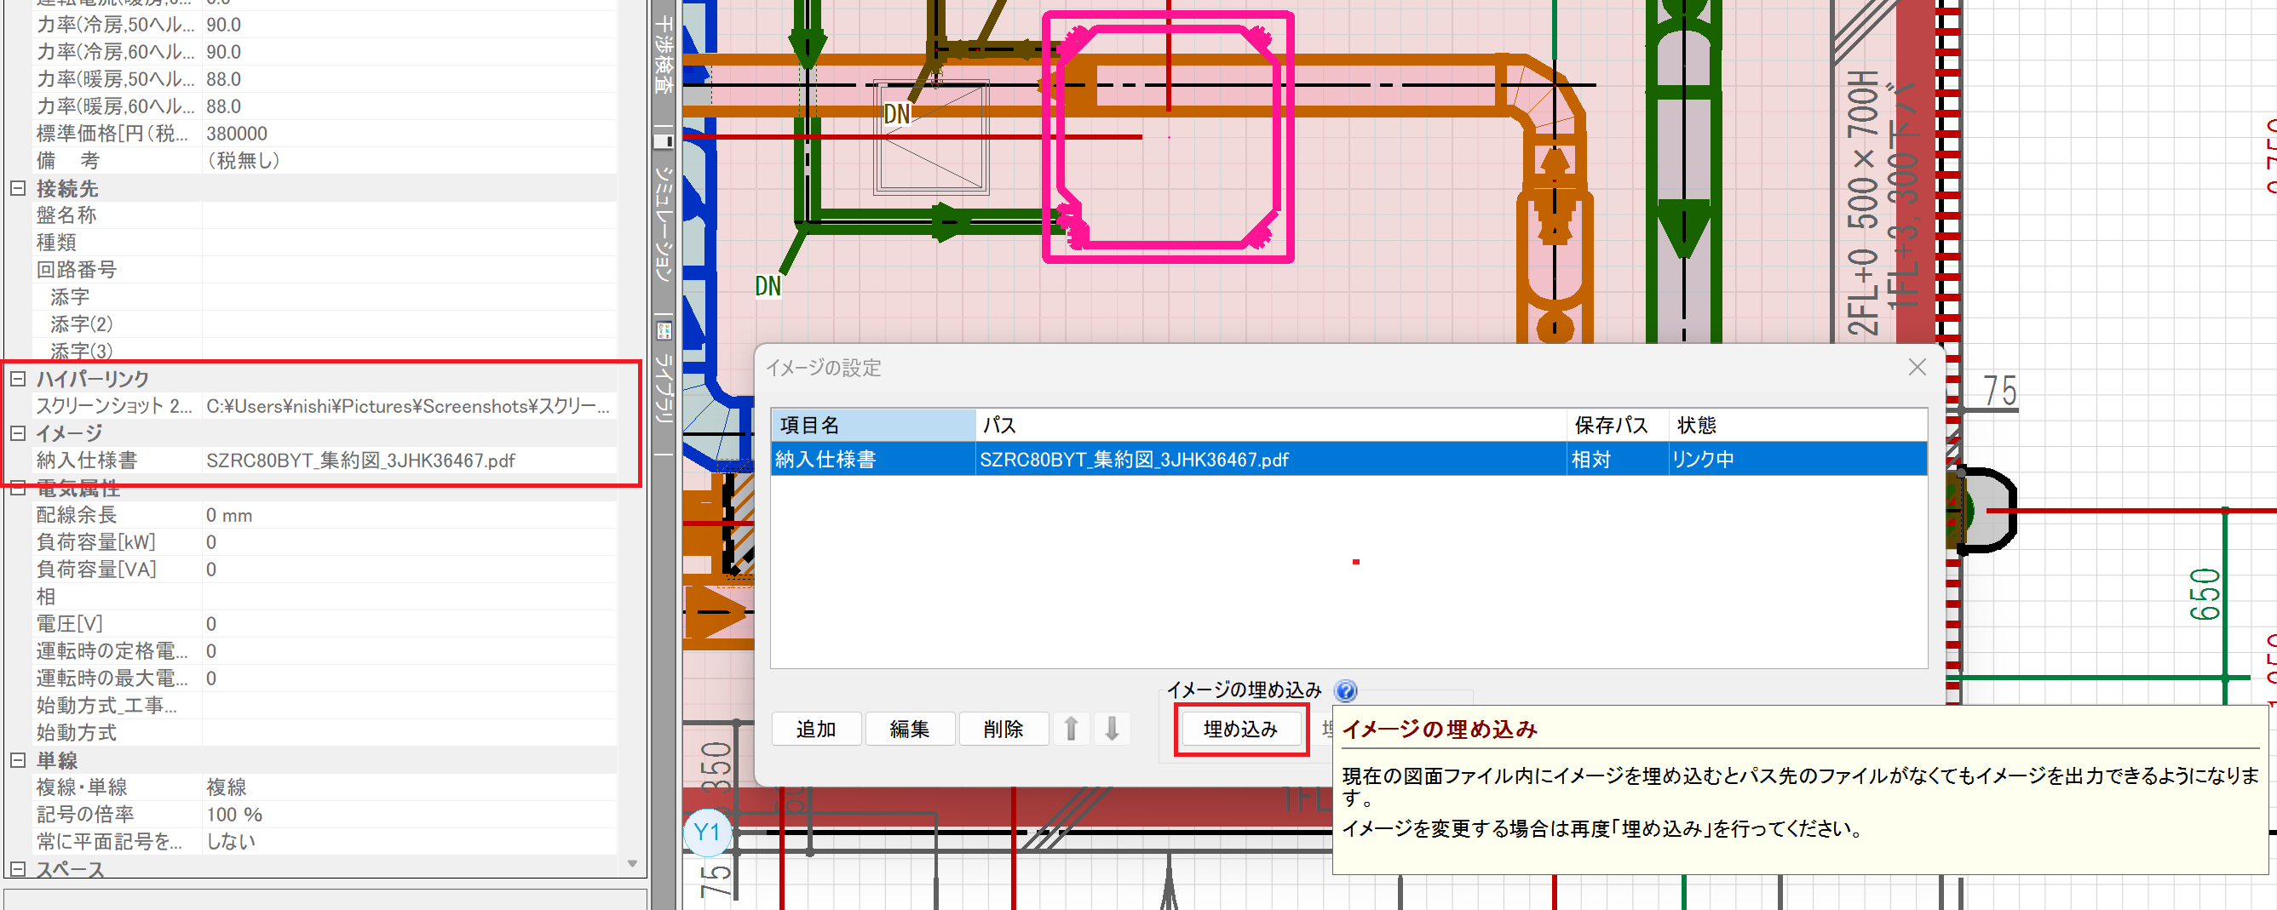Click the help icon beside イメージの埋め込み
Screen dimensions: 2277x910
coord(1345,690)
